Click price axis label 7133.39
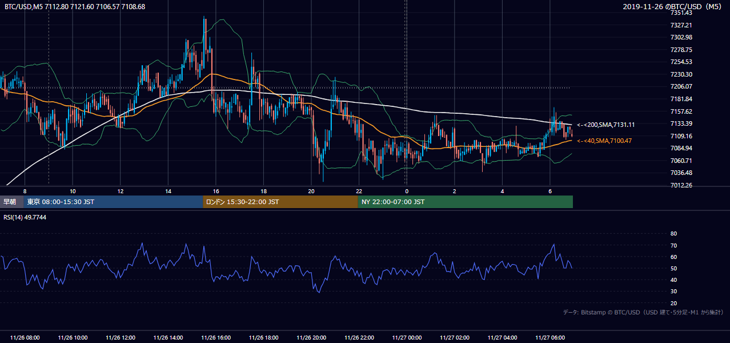 pos(681,123)
